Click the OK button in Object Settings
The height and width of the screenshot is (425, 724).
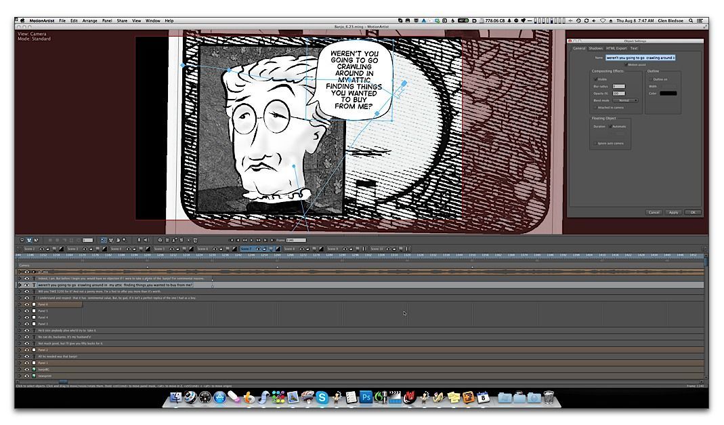click(x=693, y=212)
